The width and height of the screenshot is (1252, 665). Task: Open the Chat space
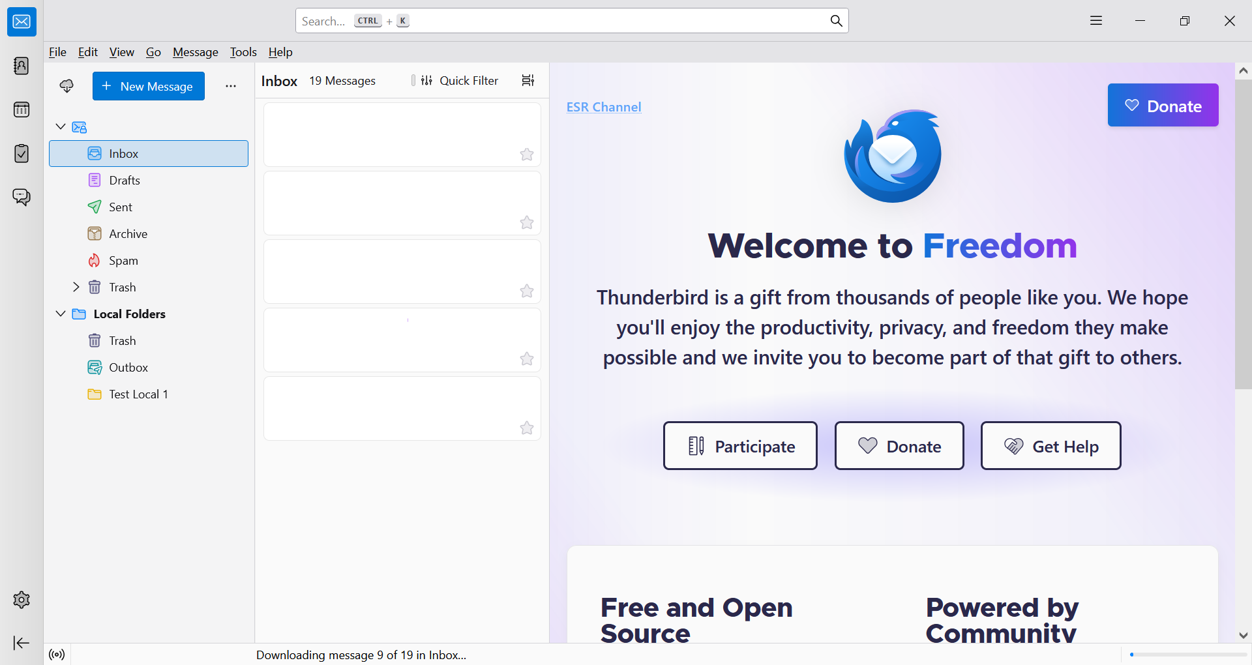(22, 197)
